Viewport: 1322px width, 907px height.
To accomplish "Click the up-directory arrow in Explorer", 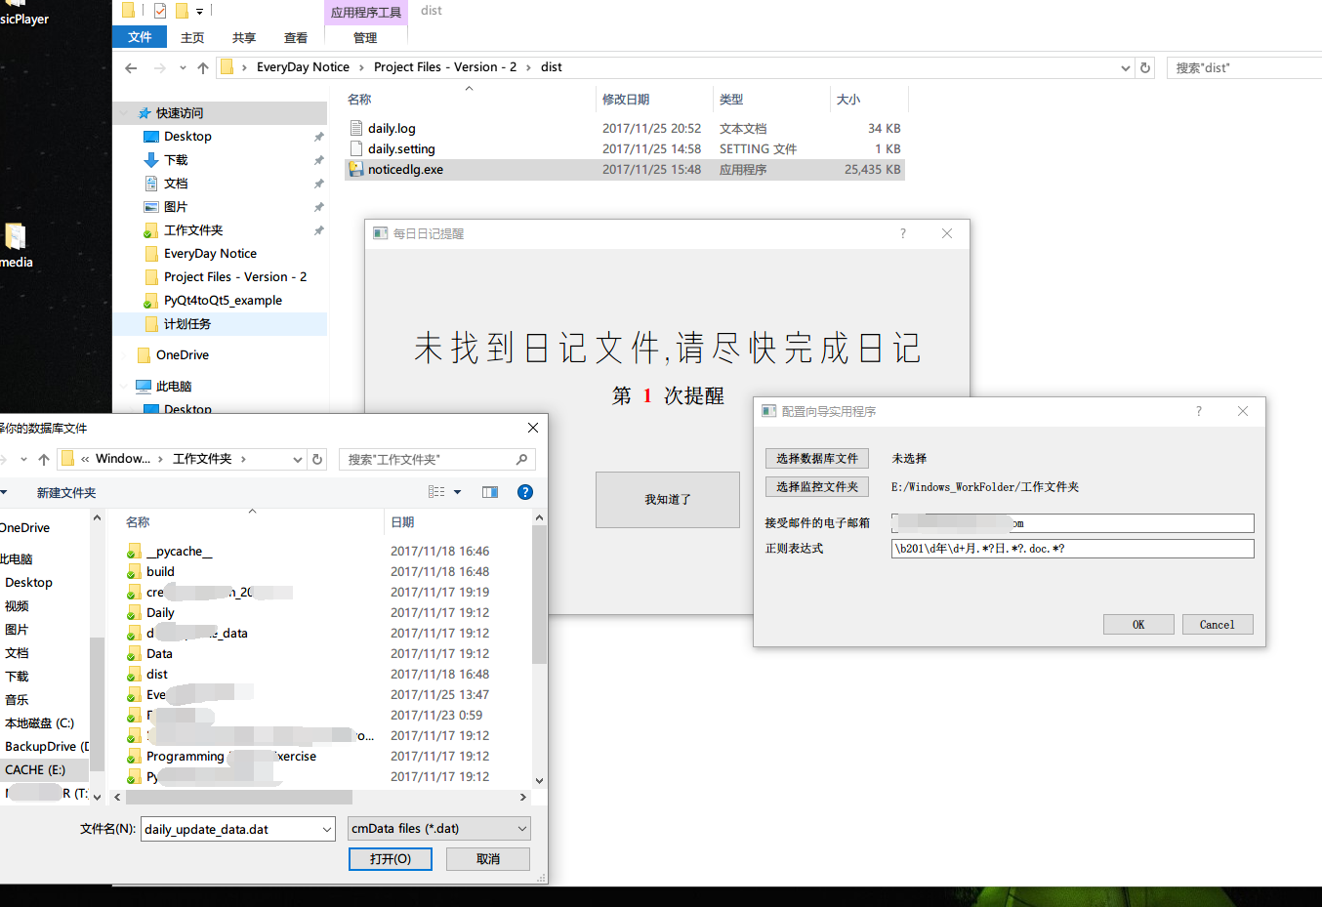I will 203,67.
